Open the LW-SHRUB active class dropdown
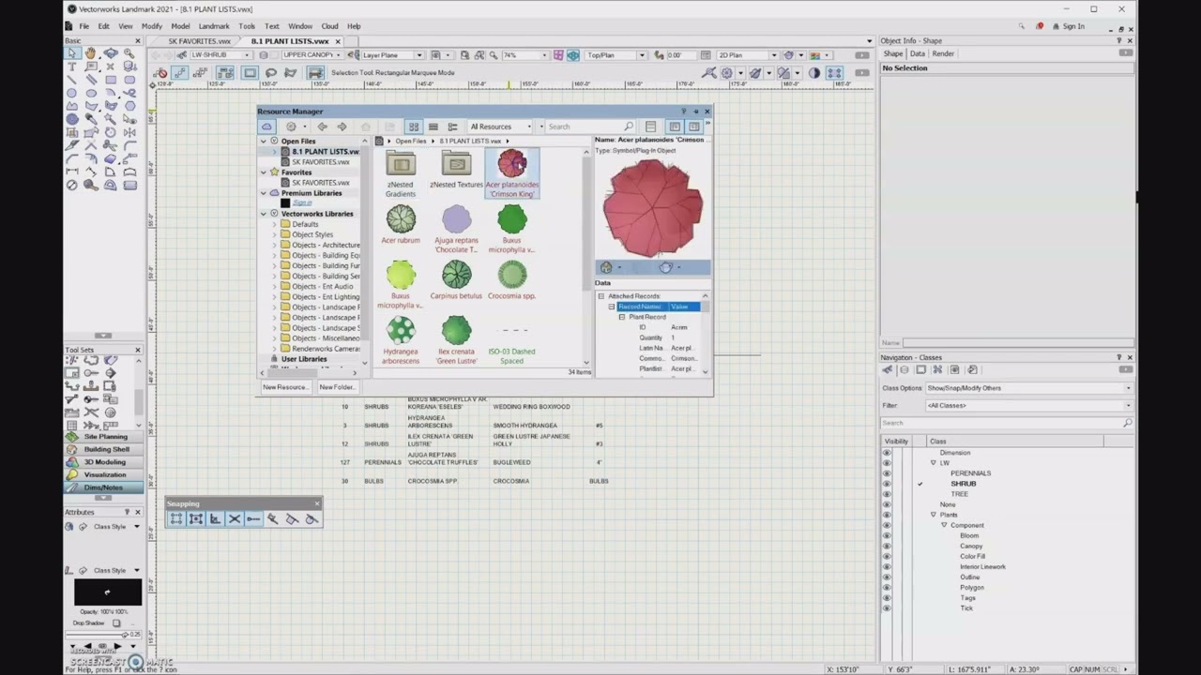The height and width of the screenshot is (675, 1201). pos(220,54)
